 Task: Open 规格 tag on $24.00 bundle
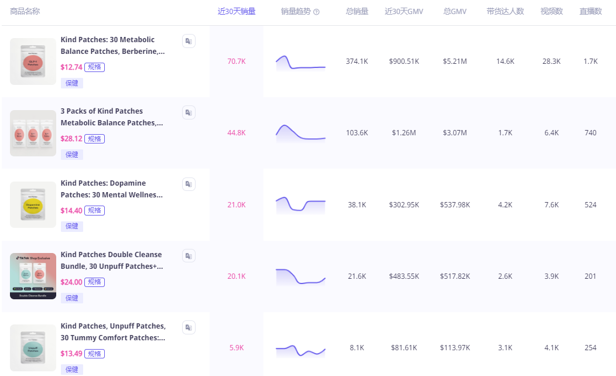pyautogui.click(x=94, y=282)
